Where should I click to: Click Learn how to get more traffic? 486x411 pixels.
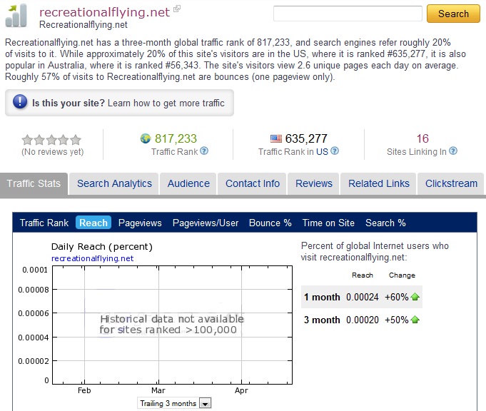point(166,103)
